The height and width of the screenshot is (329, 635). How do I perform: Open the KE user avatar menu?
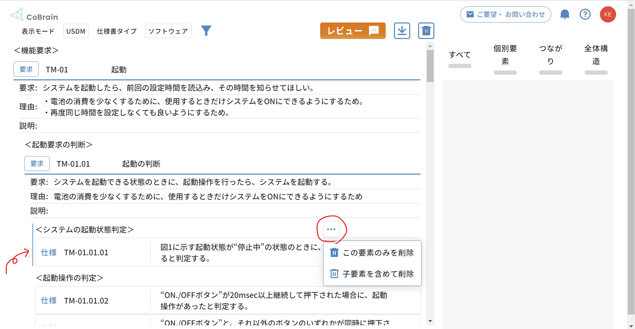coord(608,14)
